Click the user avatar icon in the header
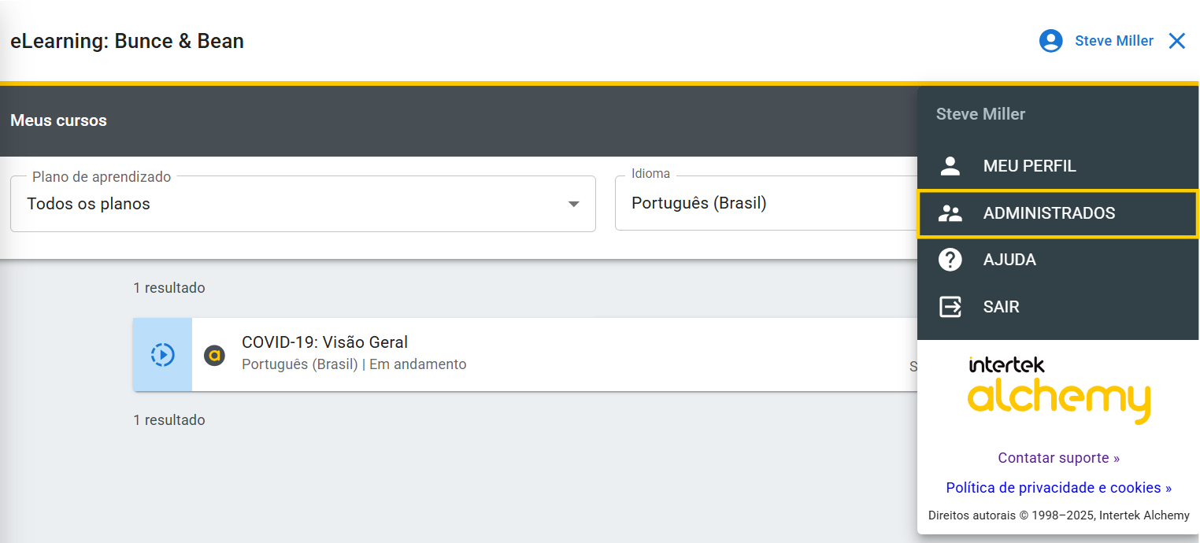1200x543 pixels. point(1050,41)
